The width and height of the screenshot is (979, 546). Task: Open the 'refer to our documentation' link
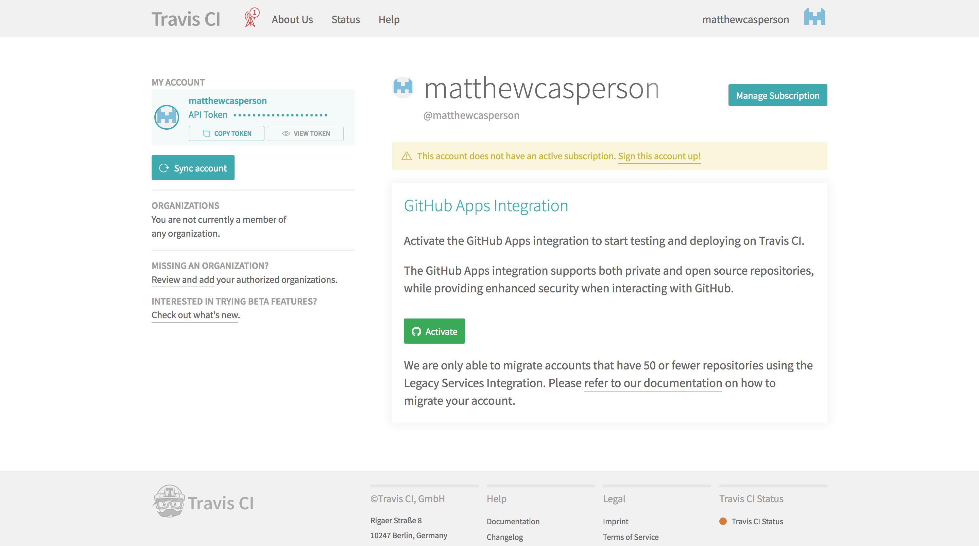[x=653, y=383]
